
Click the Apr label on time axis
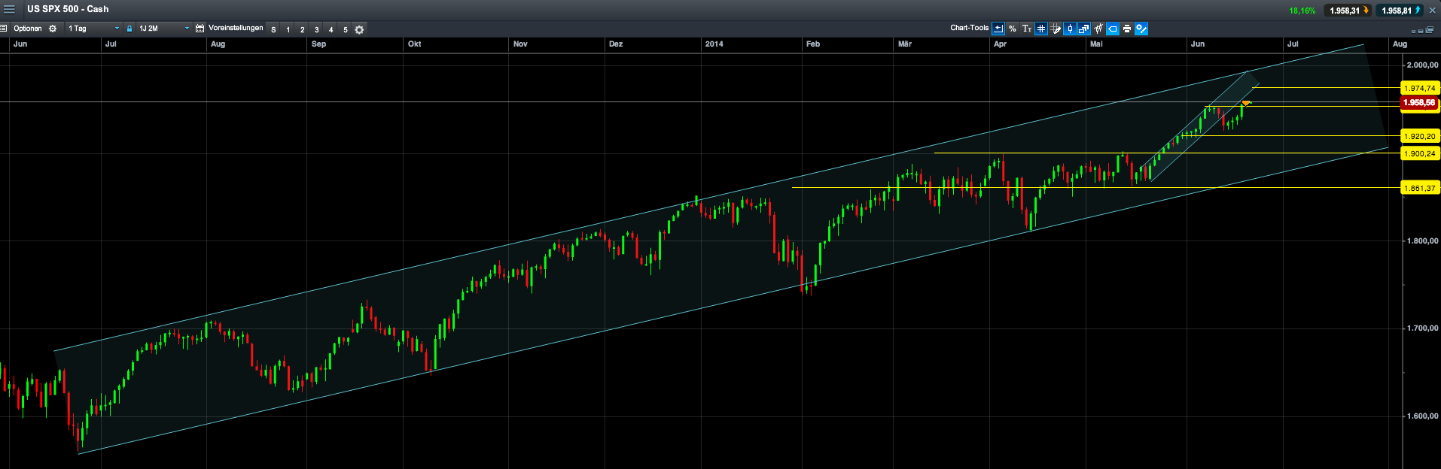[1000, 44]
